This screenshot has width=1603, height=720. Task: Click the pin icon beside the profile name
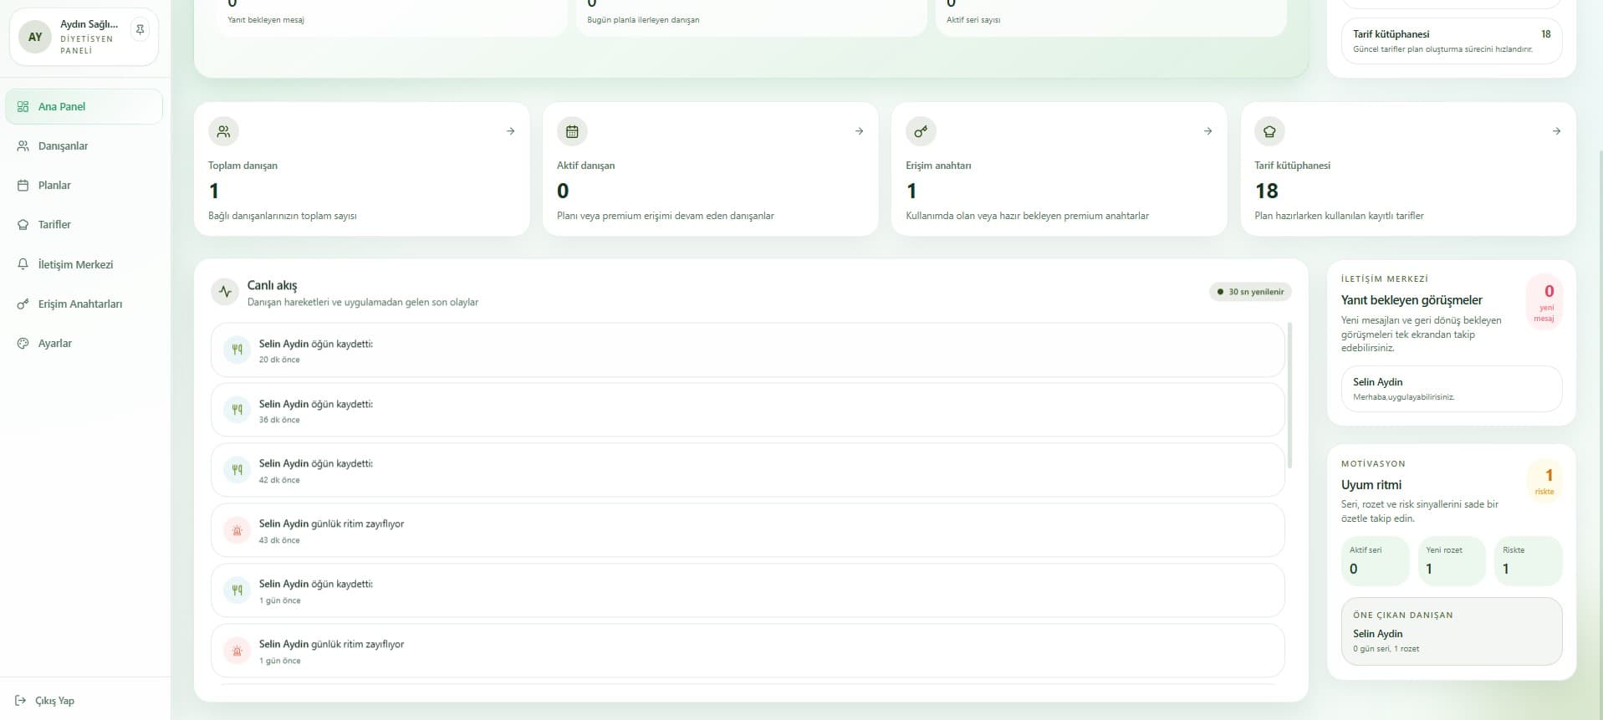(140, 30)
